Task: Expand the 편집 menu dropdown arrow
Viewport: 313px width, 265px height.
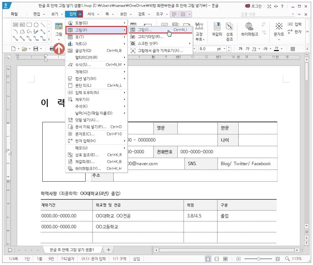Action: click(44, 14)
